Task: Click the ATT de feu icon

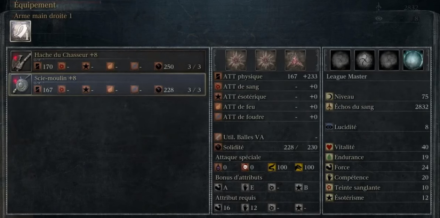Action: pyautogui.click(x=218, y=107)
